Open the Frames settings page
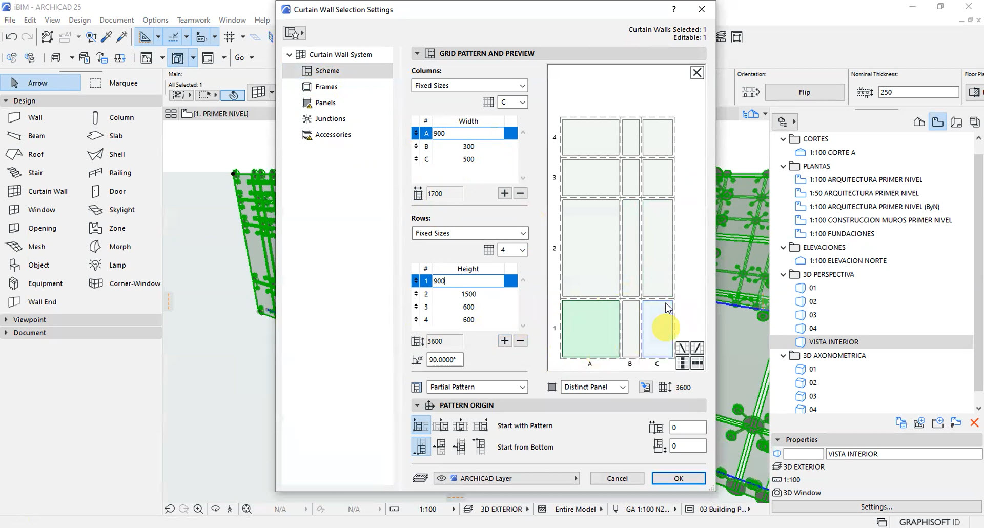Screen dimensions: 984x528 tap(326, 87)
